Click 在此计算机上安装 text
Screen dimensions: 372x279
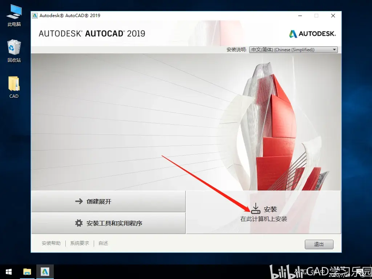tap(264, 219)
